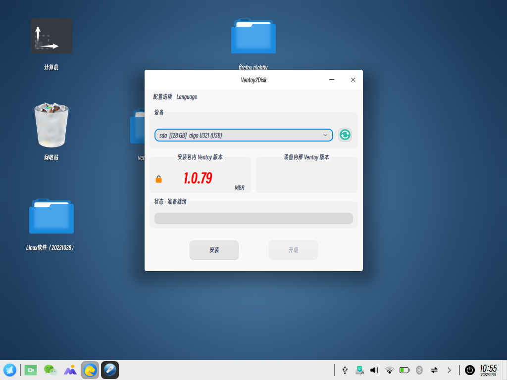Screen dimensions: 507x380
Task: Close the Ventoy2Disk window
Action: [x=353, y=80]
